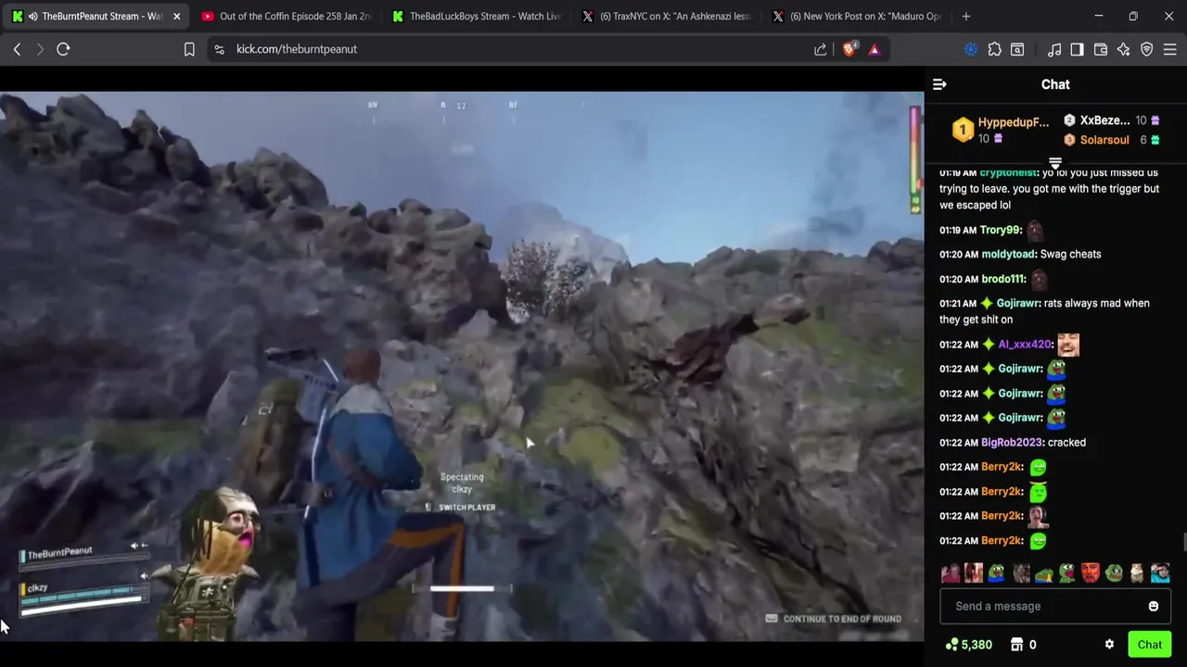Expand the gift leaderboard handle
1187x667 pixels.
(x=1055, y=163)
